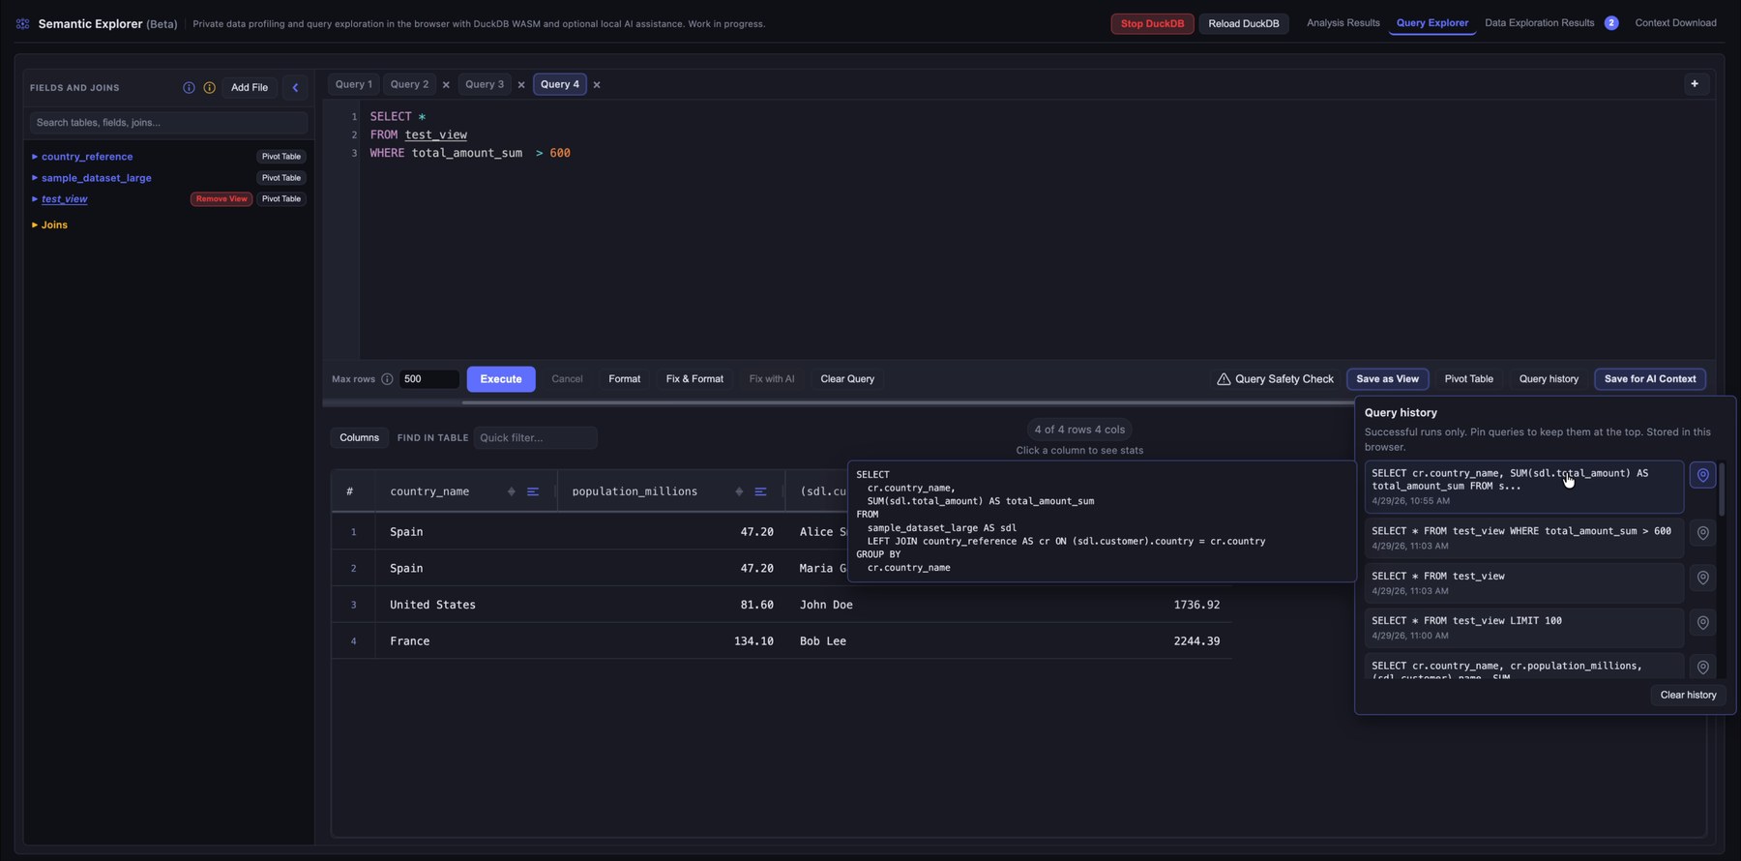This screenshot has width=1741, height=861.
Task: Click the Stop DuckDB button
Action: 1152,23
